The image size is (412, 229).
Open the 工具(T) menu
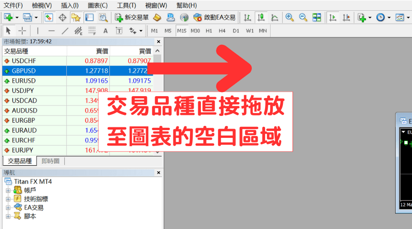coord(126,5)
